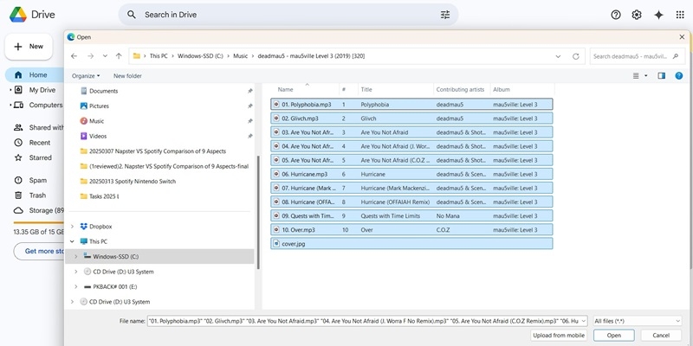Change view layout icon
This screenshot has width=693, height=346.
(636, 76)
